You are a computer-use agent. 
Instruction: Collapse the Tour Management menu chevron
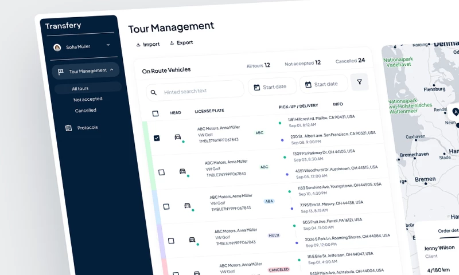112,70
